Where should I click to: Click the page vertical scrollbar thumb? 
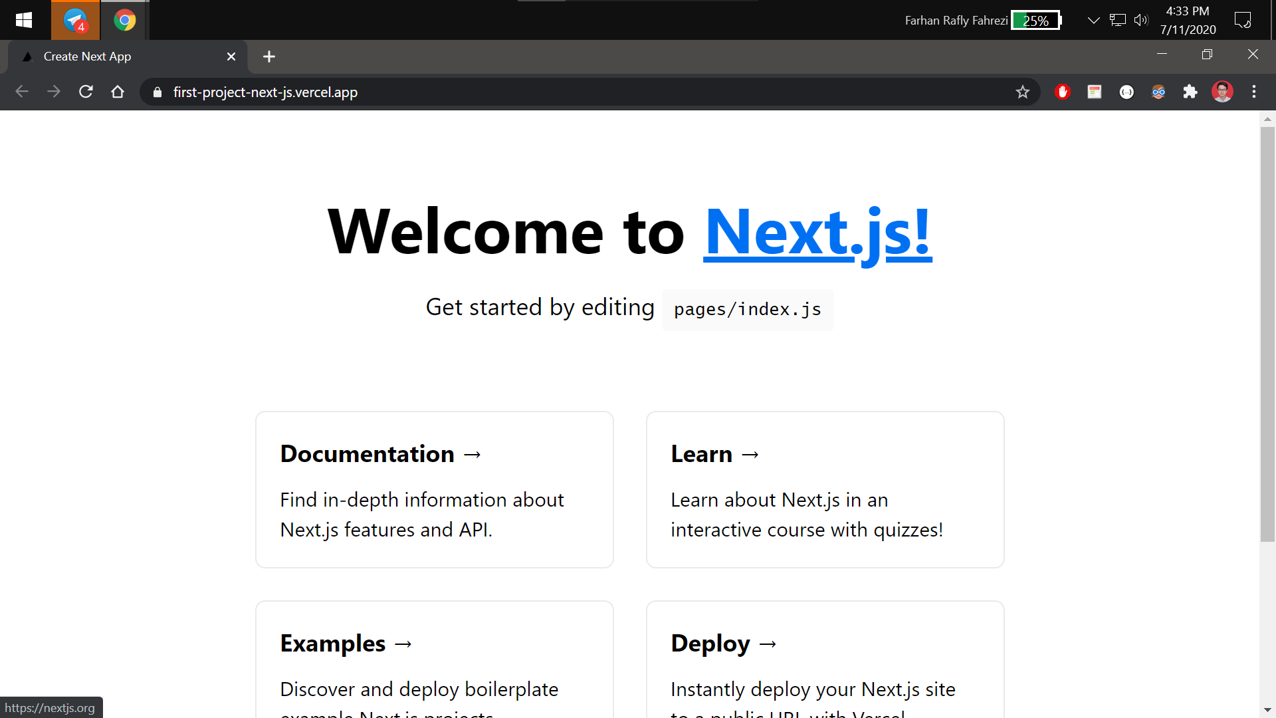point(1267,334)
